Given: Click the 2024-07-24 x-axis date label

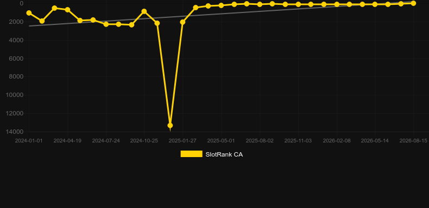Looking at the screenshot, I should (106, 141).
